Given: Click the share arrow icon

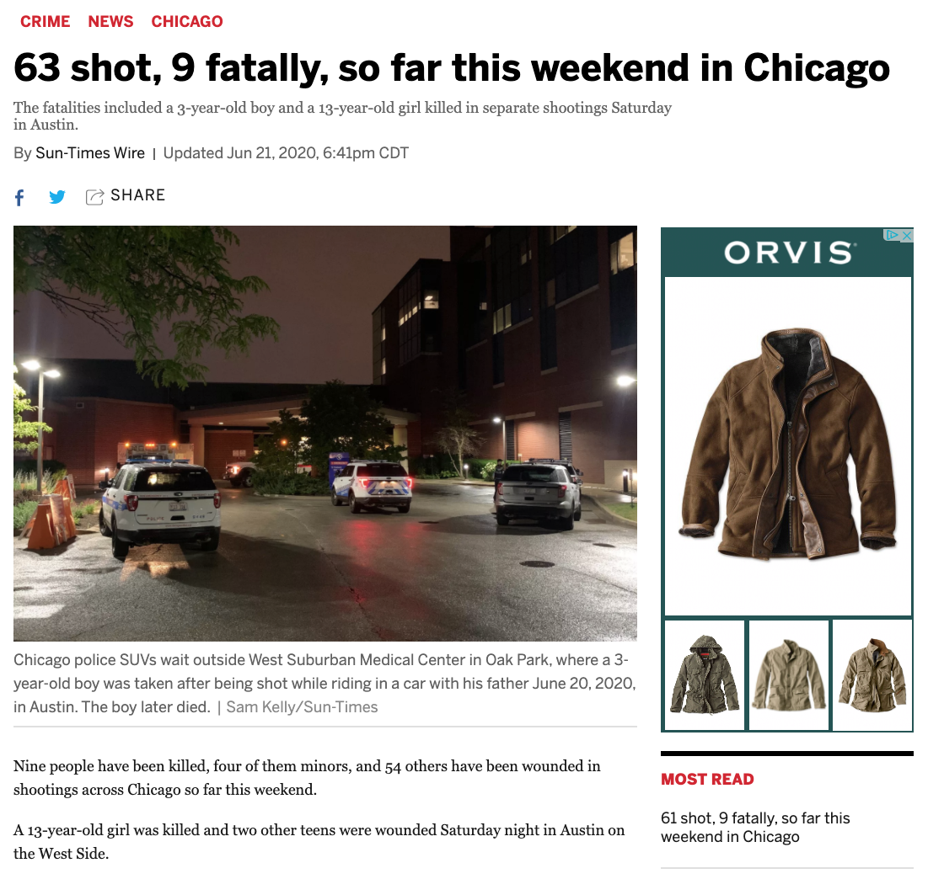Looking at the screenshot, I should click(x=94, y=197).
